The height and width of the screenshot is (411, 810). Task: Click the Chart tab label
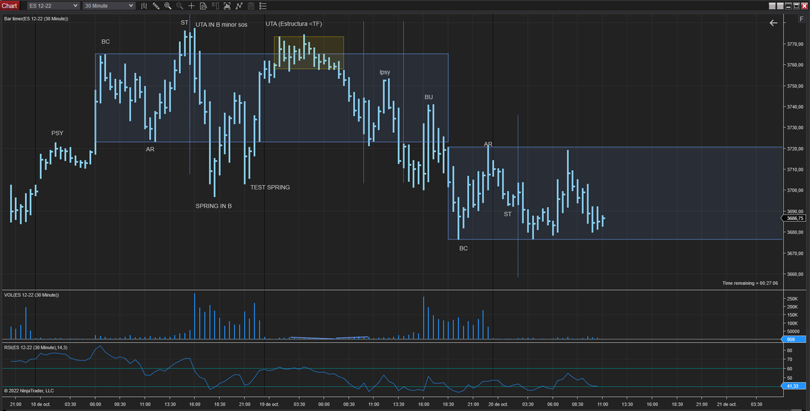coord(9,5)
